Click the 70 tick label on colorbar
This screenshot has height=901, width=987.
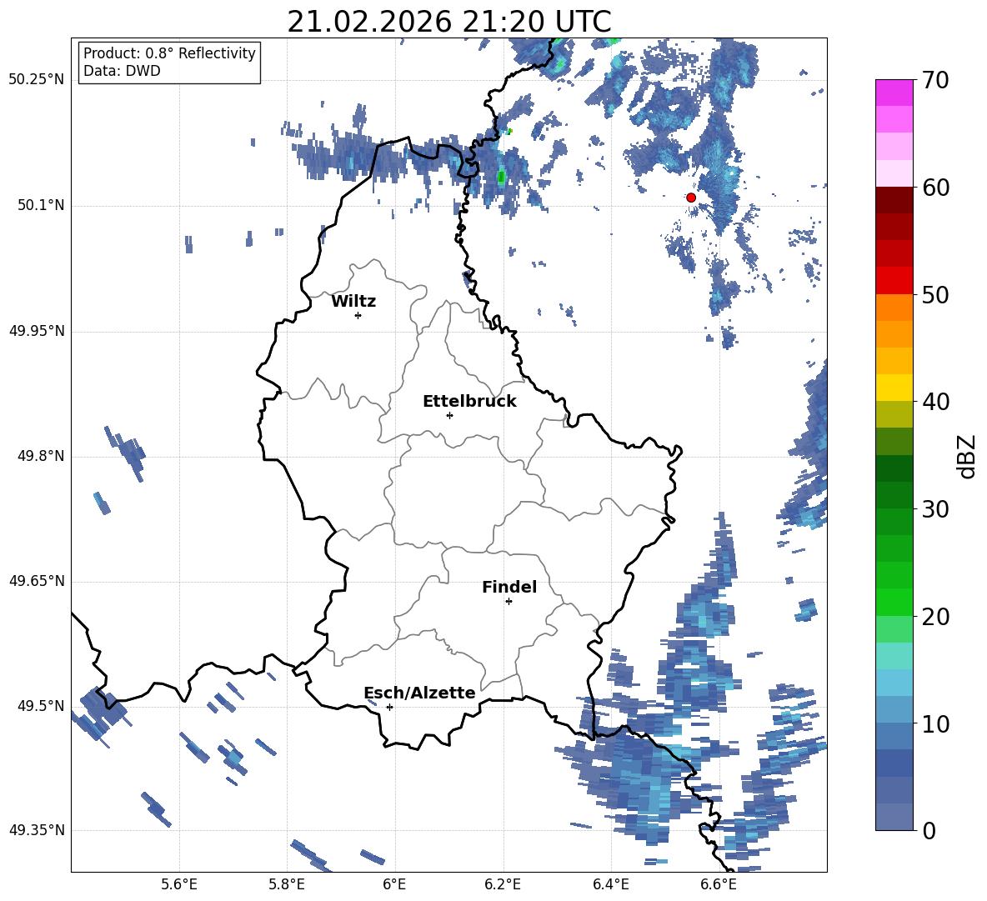[935, 81]
